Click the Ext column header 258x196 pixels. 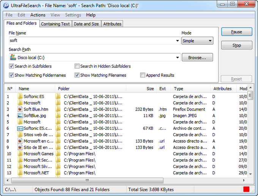pyautogui.click(x=164, y=89)
